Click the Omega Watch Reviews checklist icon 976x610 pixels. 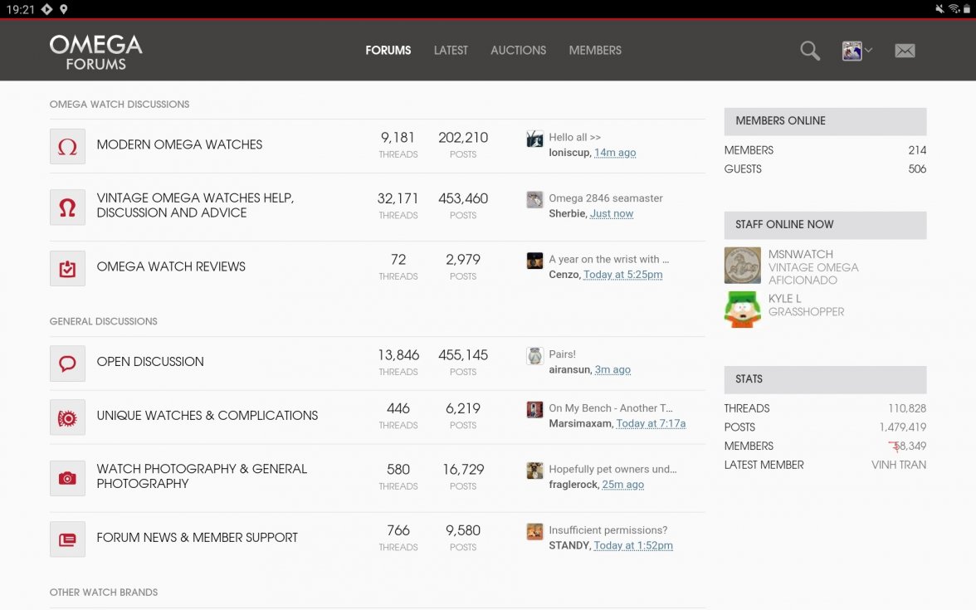click(x=67, y=268)
